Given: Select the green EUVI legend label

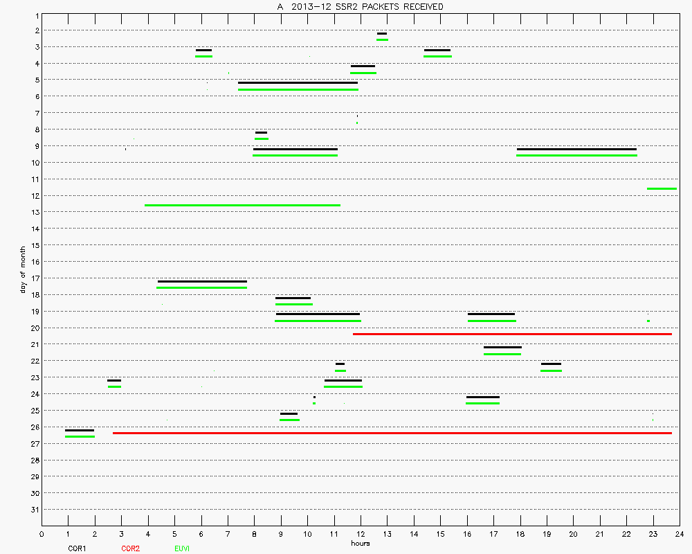Looking at the screenshot, I should [182, 548].
